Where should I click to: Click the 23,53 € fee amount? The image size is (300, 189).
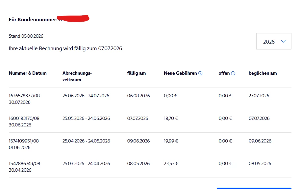pyautogui.click(x=171, y=164)
